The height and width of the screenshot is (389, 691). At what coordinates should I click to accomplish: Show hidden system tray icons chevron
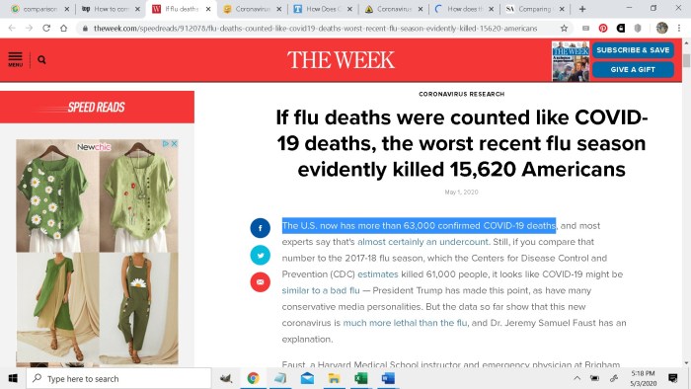coord(576,378)
